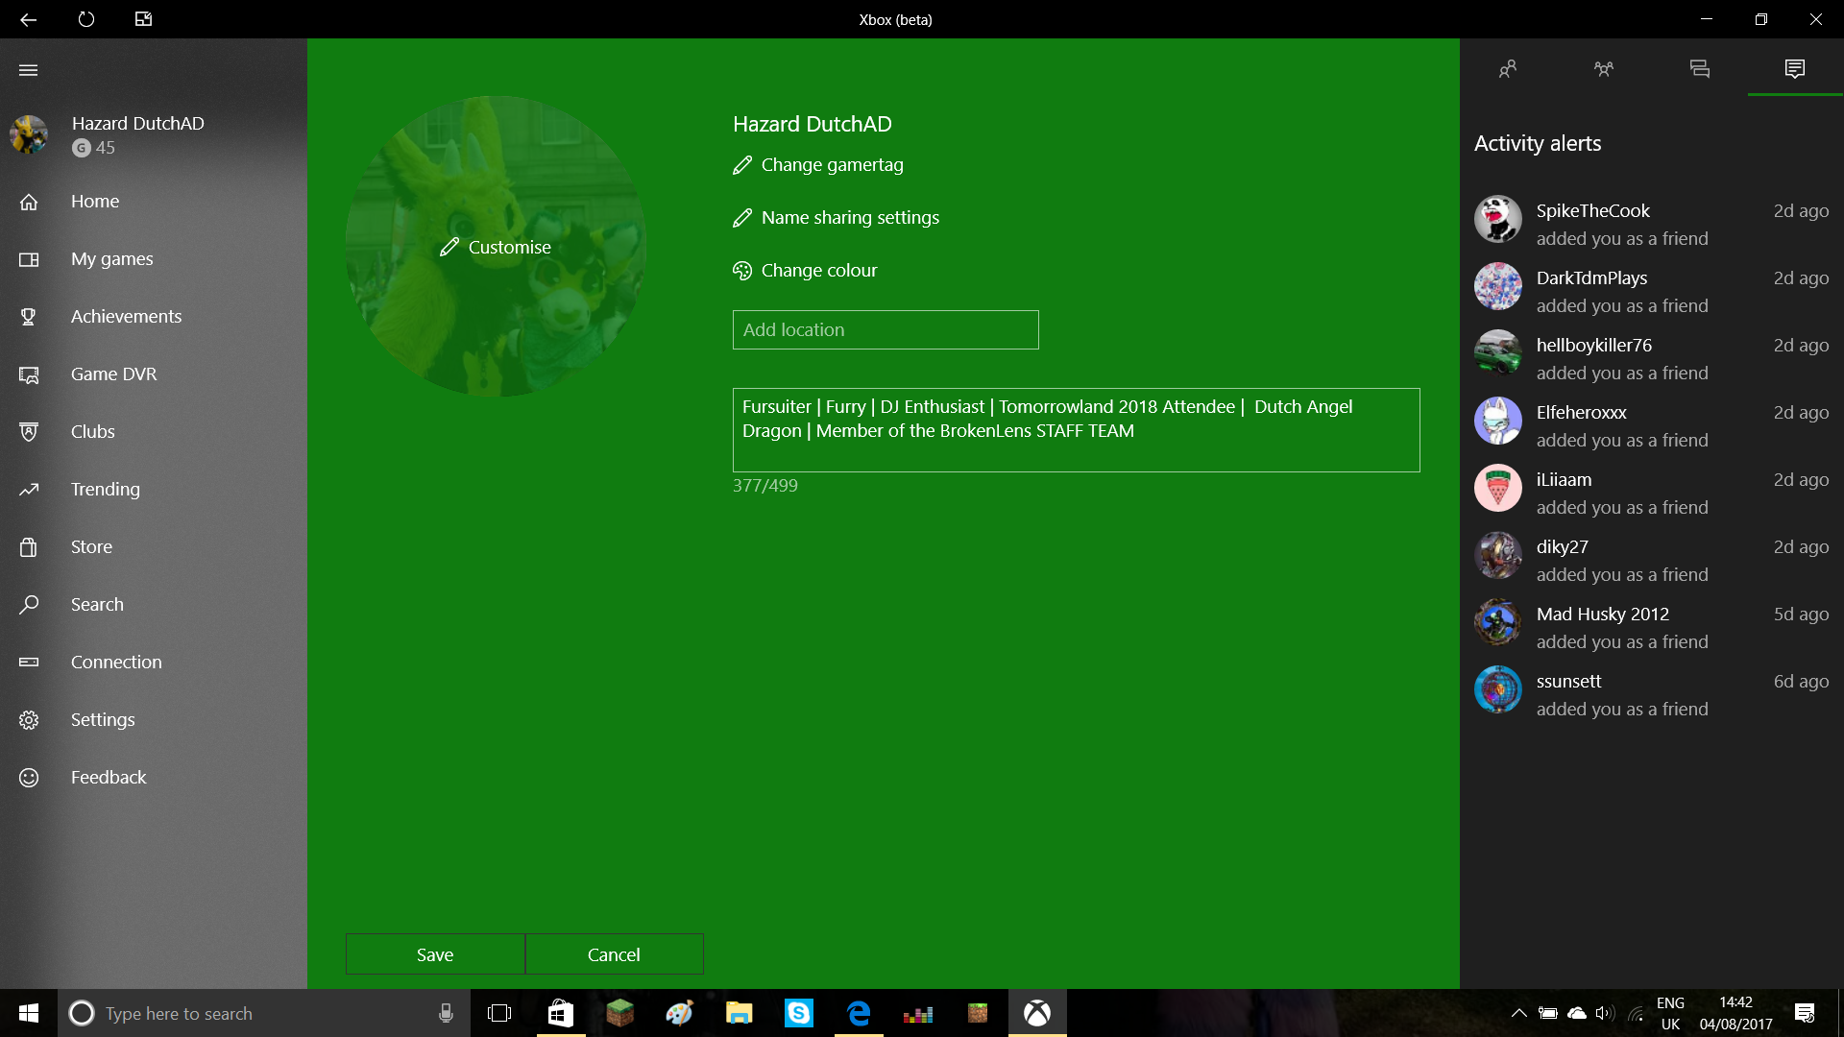Switch to the Messages panel tab
Screen dimensions: 1844x1037
point(1700,68)
